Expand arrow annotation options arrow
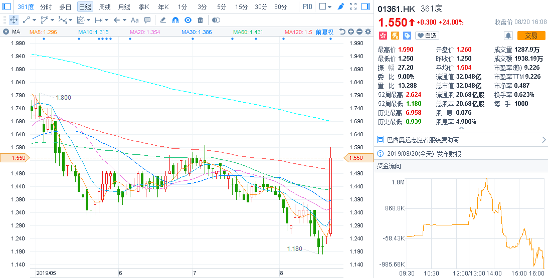The width and height of the screenshot is (548, 278). tap(124, 20)
